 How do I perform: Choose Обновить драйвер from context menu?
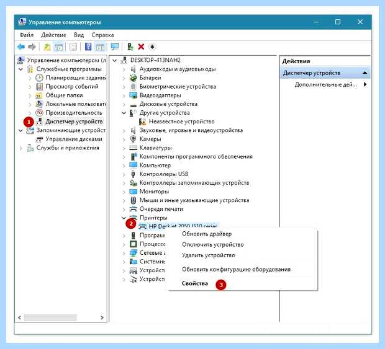[207, 234]
